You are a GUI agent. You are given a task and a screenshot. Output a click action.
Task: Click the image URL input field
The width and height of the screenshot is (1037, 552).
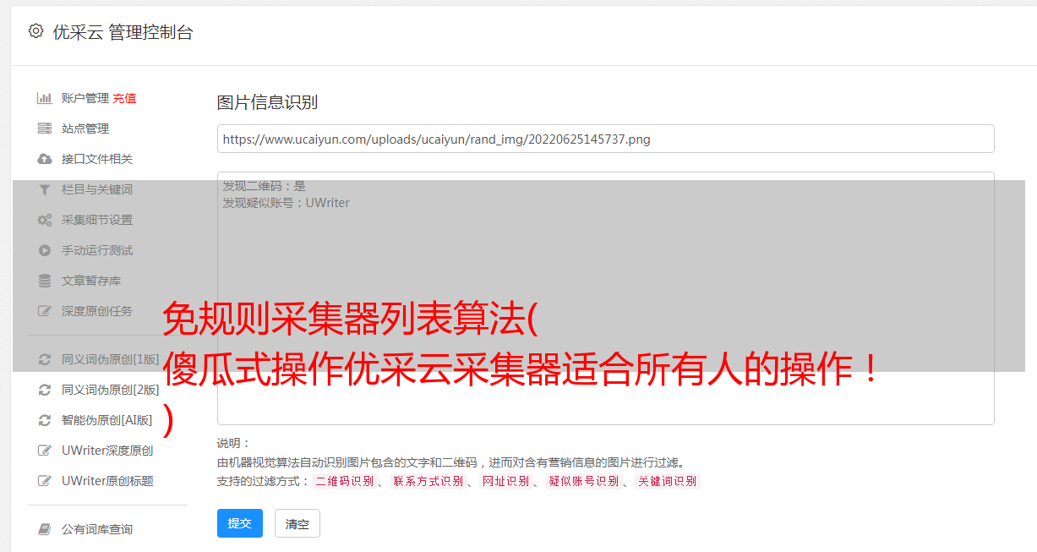pos(605,139)
